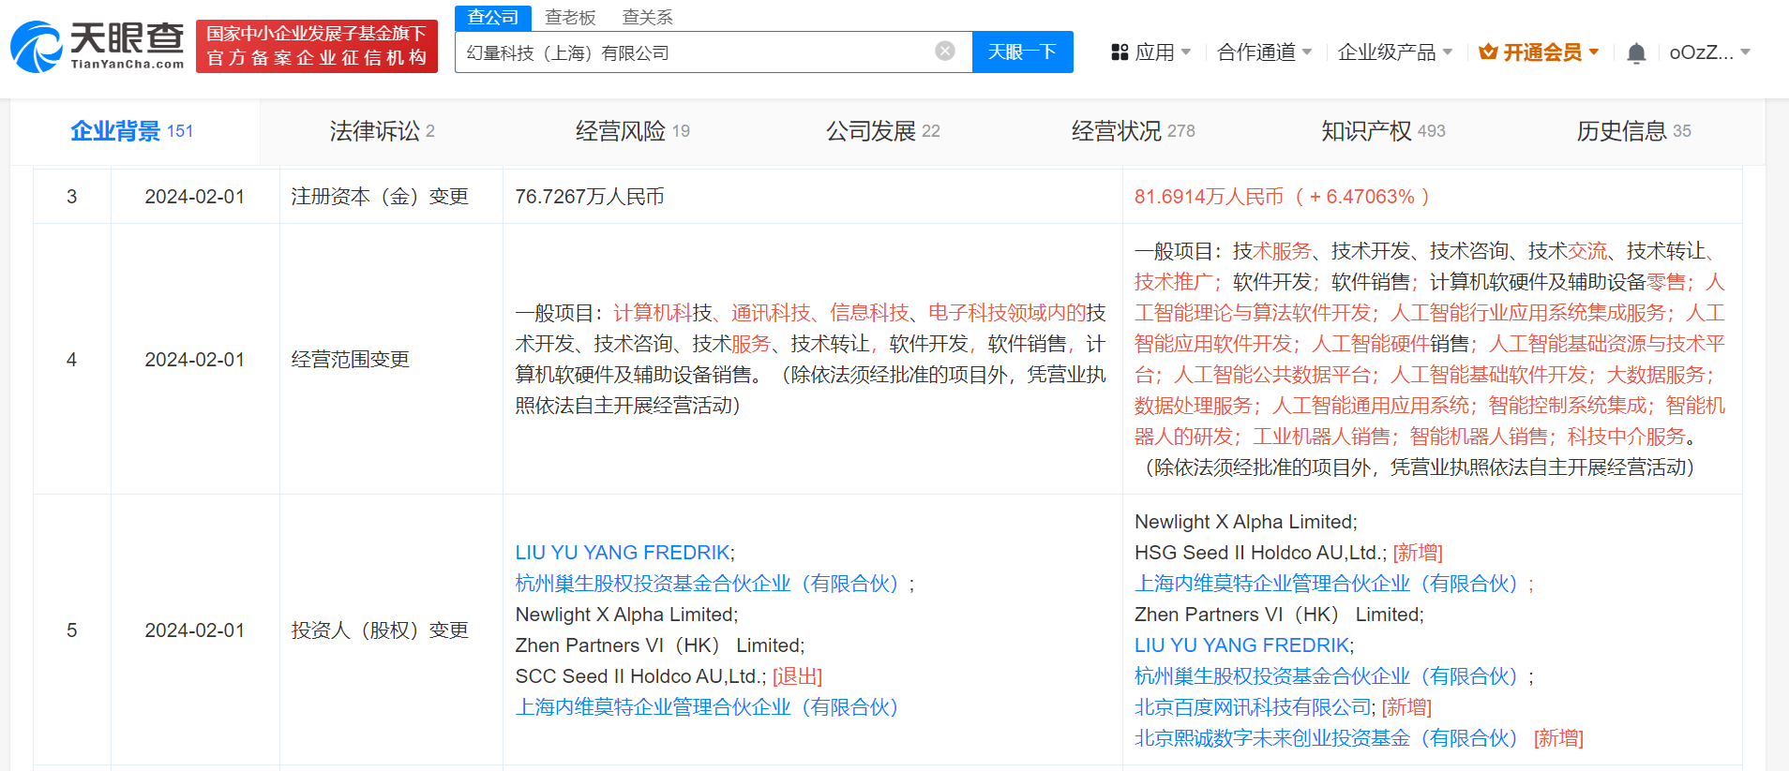Image resolution: width=1789 pixels, height=771 pixels.
Task: Select the 法律诉讼 tab
Action: [383, 131]
